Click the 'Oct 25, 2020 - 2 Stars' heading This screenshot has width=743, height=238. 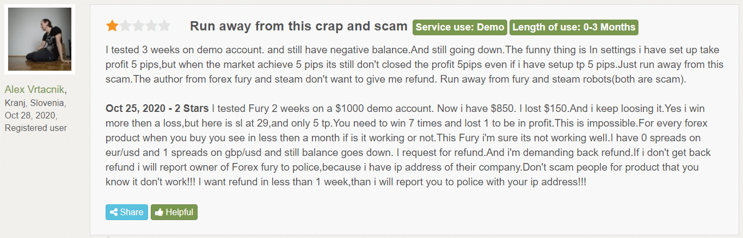click(158, 109)
